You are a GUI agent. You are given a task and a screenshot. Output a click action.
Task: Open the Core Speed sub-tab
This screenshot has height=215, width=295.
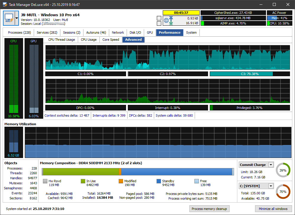111,39
